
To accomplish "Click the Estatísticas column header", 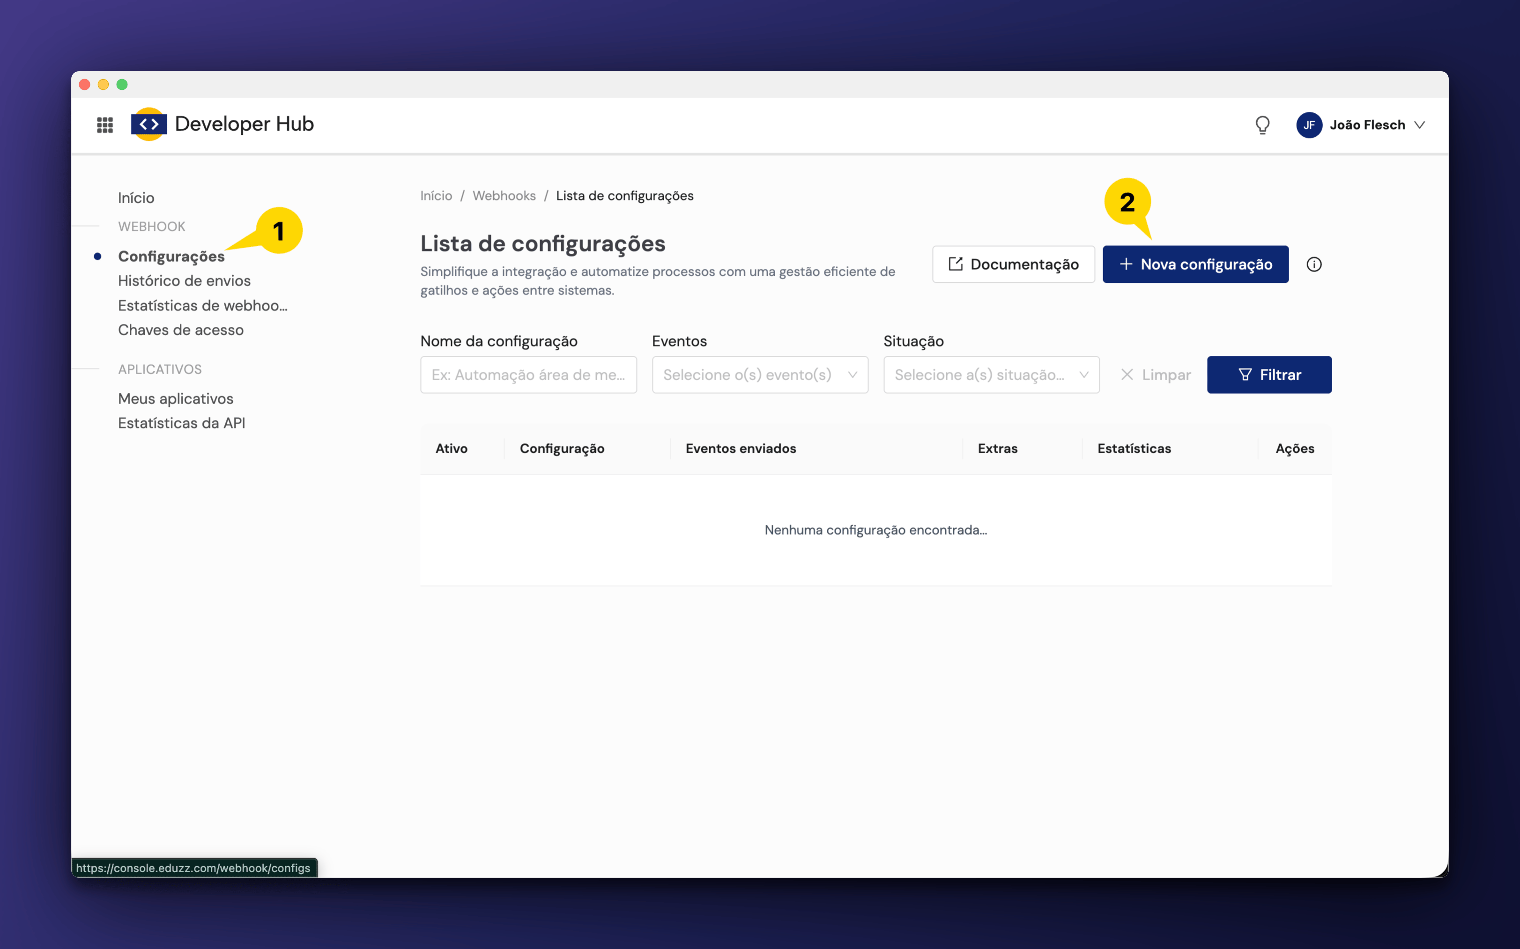I will click(x=1134, y=449).
